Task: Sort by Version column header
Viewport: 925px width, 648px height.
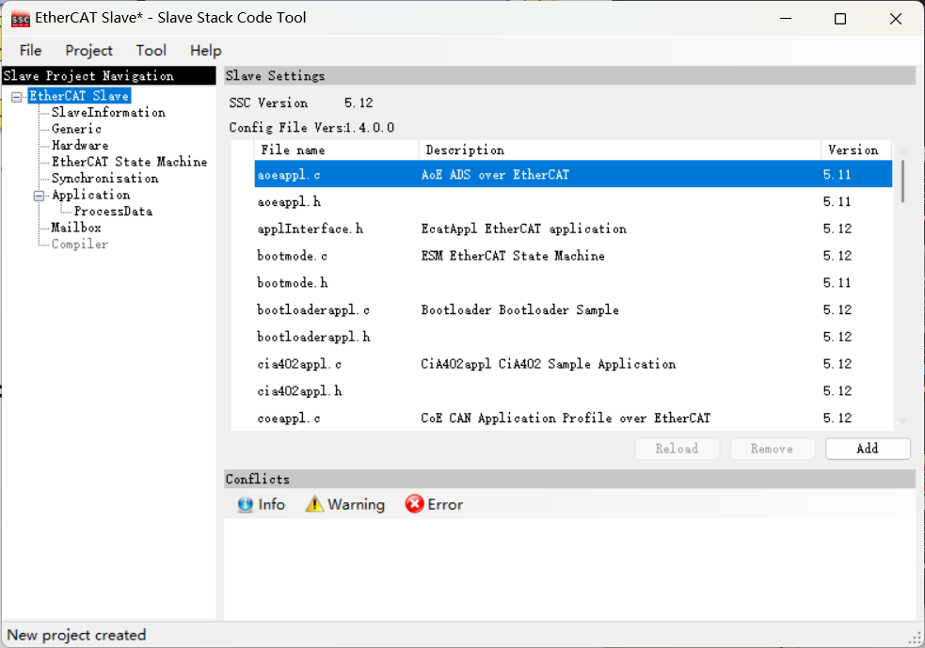Action: tap(856, 150)
